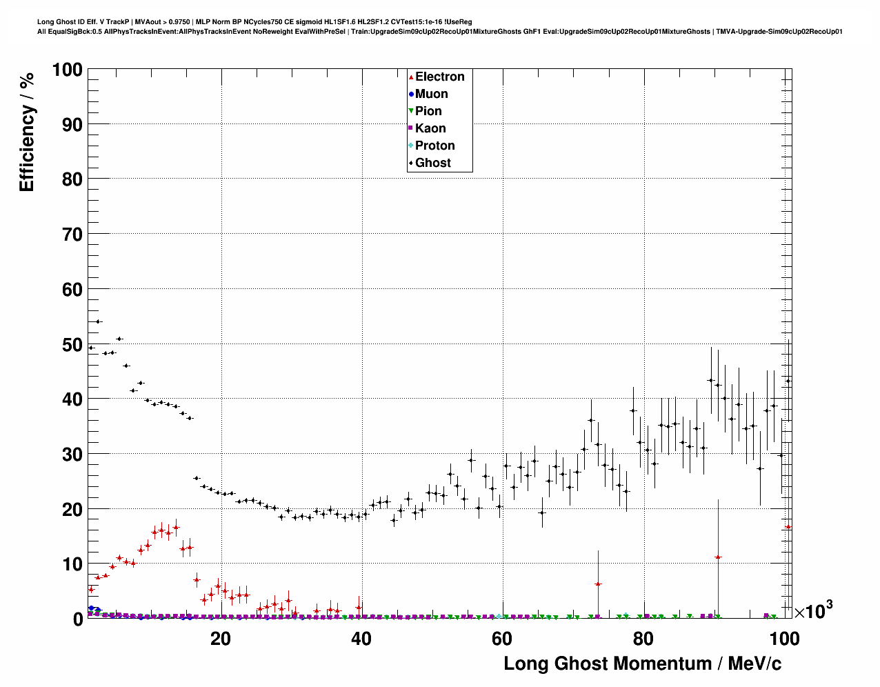Click the x-axis tick label 20

click(221, 639)
